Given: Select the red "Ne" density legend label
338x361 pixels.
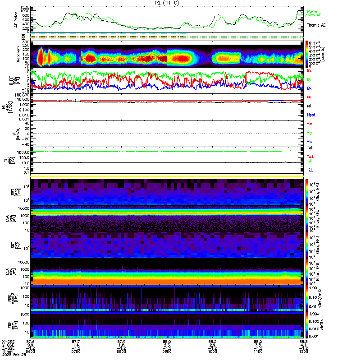Looking at the screenshot, I should [x=309, y=97].
